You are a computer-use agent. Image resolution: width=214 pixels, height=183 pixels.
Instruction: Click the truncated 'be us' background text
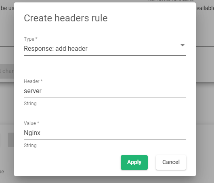pos(7,8)
